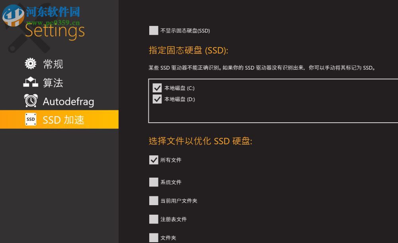The image size is (398, 243).
Task: Check the 当前用户文件夹 option
Action: [x=154, y=201]
